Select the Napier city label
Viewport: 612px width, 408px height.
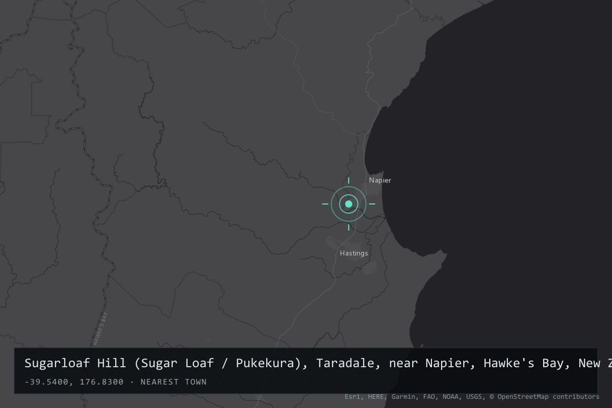pos(380,181)
